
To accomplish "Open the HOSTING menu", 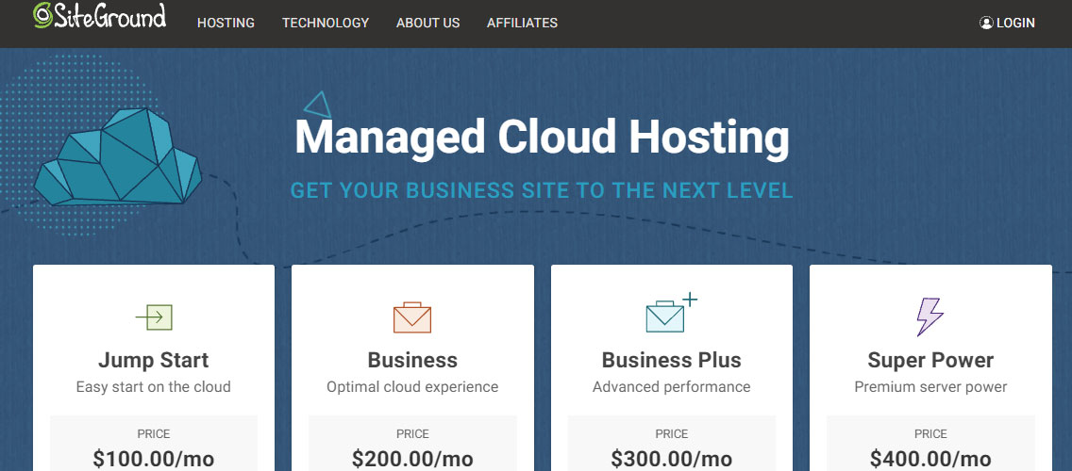I will coord(226,24).
